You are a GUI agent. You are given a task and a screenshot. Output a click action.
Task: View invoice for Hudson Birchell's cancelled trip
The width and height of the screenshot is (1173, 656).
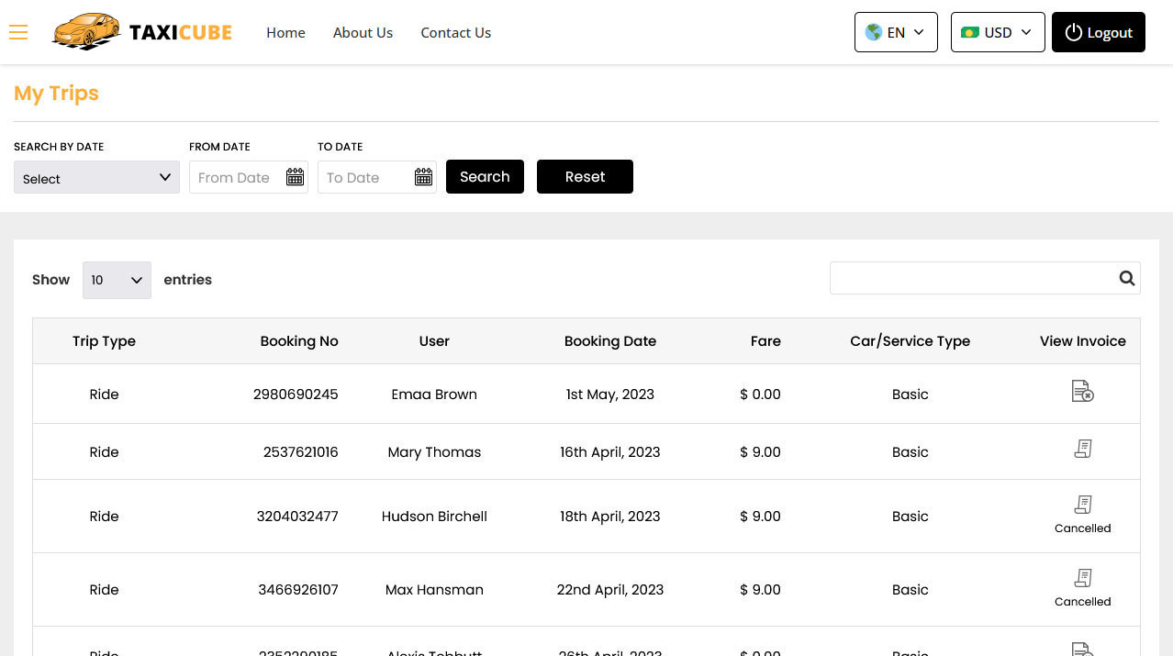(1082, 505)
